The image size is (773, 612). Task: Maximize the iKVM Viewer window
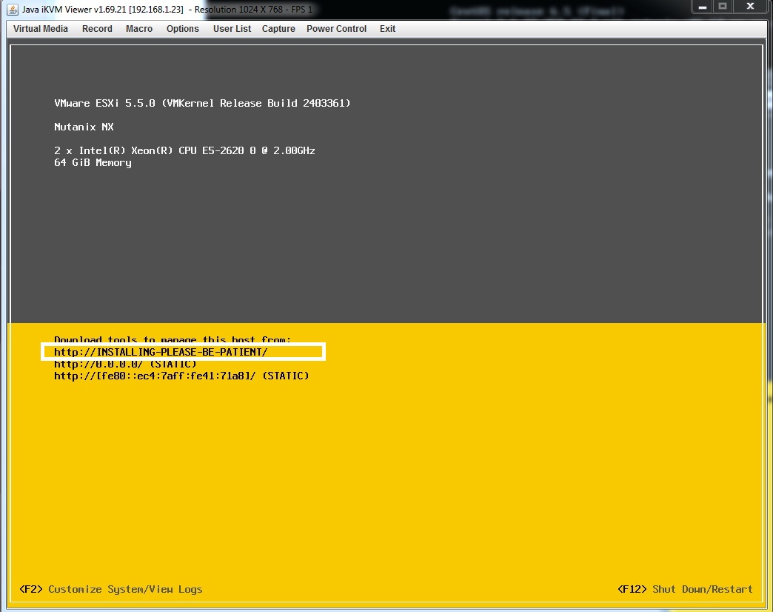pyautogui.click(x=723, y=7)
